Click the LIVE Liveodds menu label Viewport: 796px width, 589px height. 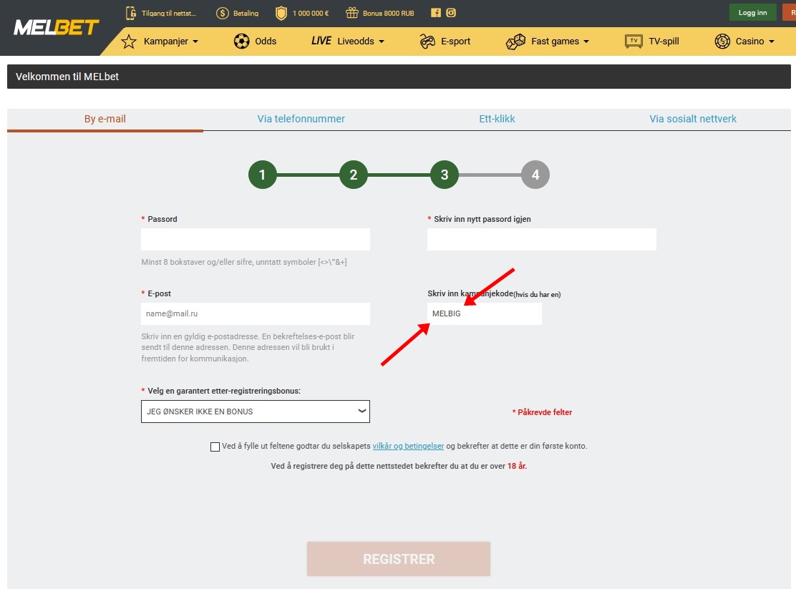343,41
